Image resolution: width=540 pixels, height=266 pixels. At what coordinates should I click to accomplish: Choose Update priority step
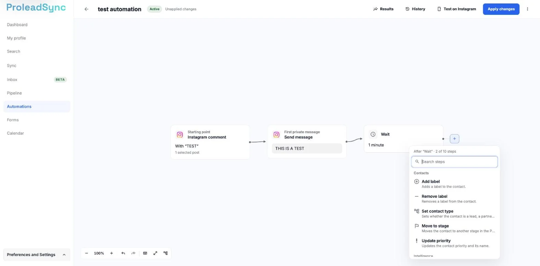[x=454, y=243]
